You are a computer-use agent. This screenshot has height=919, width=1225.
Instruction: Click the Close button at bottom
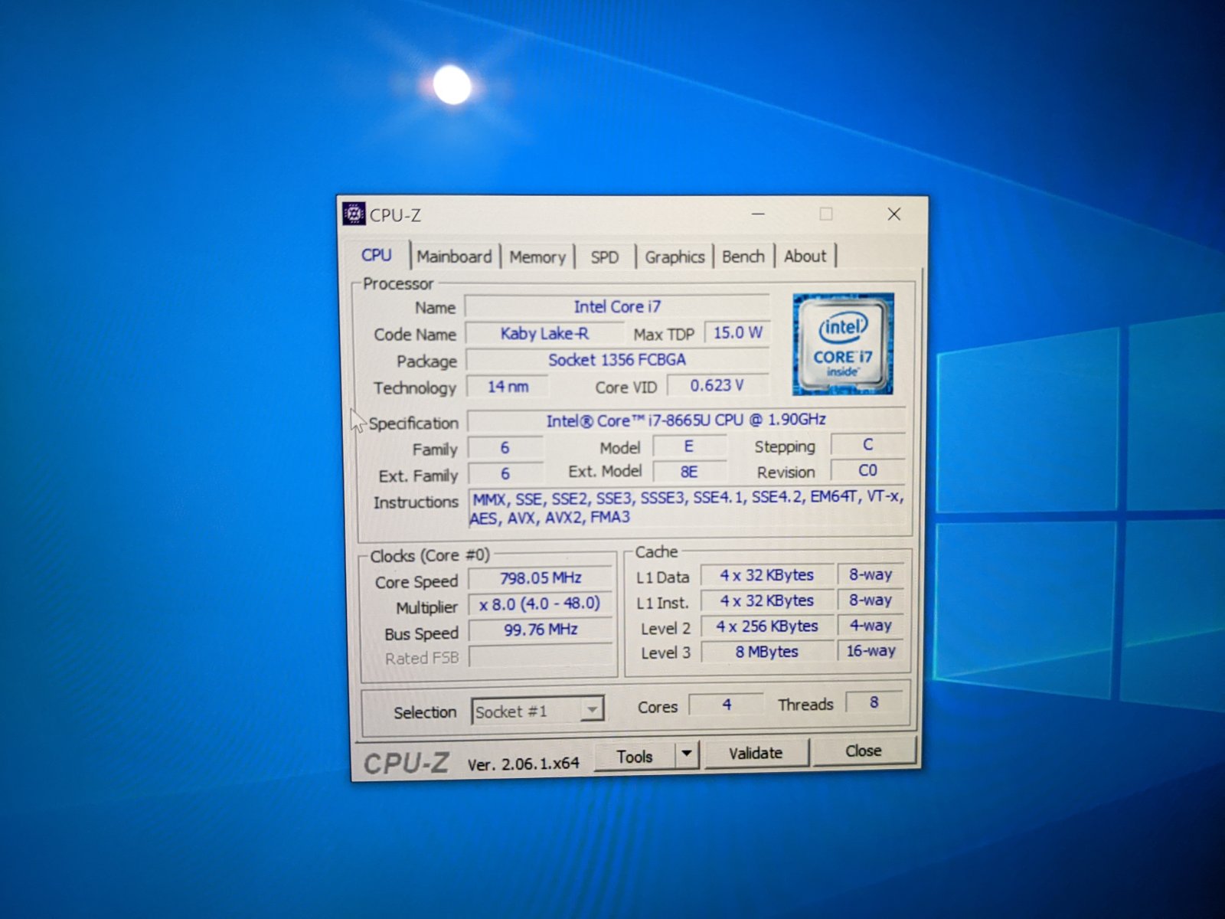[x=864, y=751]
